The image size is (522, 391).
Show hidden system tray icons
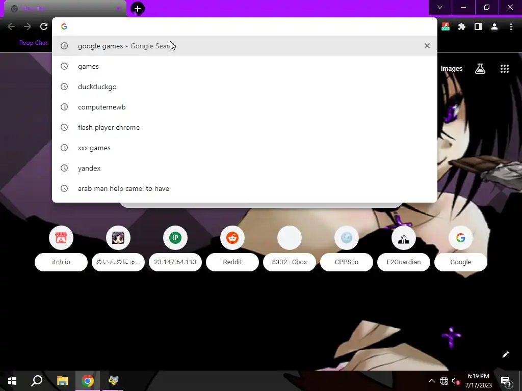(431, 381)
